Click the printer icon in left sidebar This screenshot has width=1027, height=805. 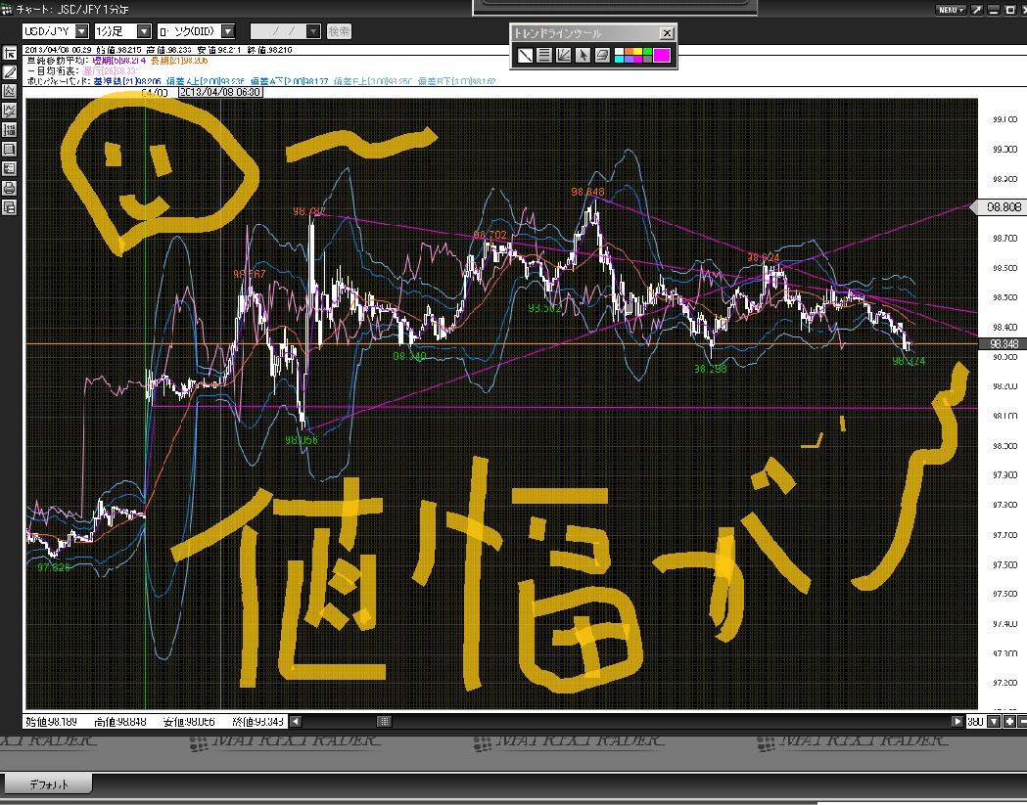pos(10,188)
